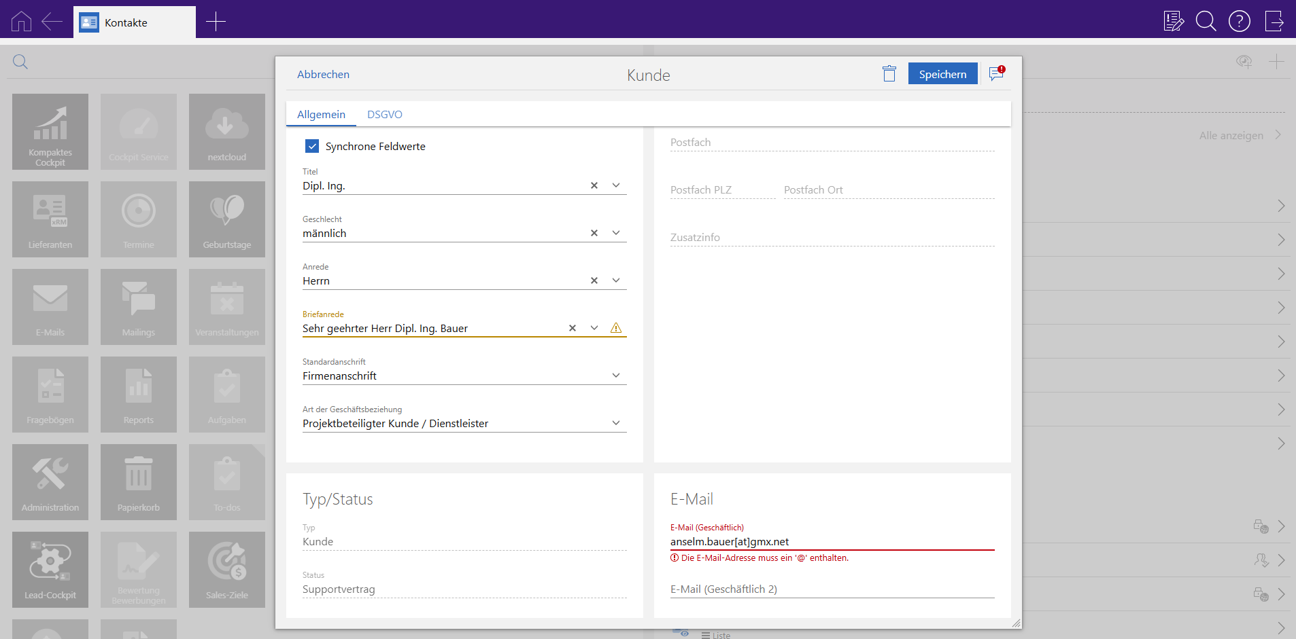Select the Kontakte tab

tap(135, 22)
